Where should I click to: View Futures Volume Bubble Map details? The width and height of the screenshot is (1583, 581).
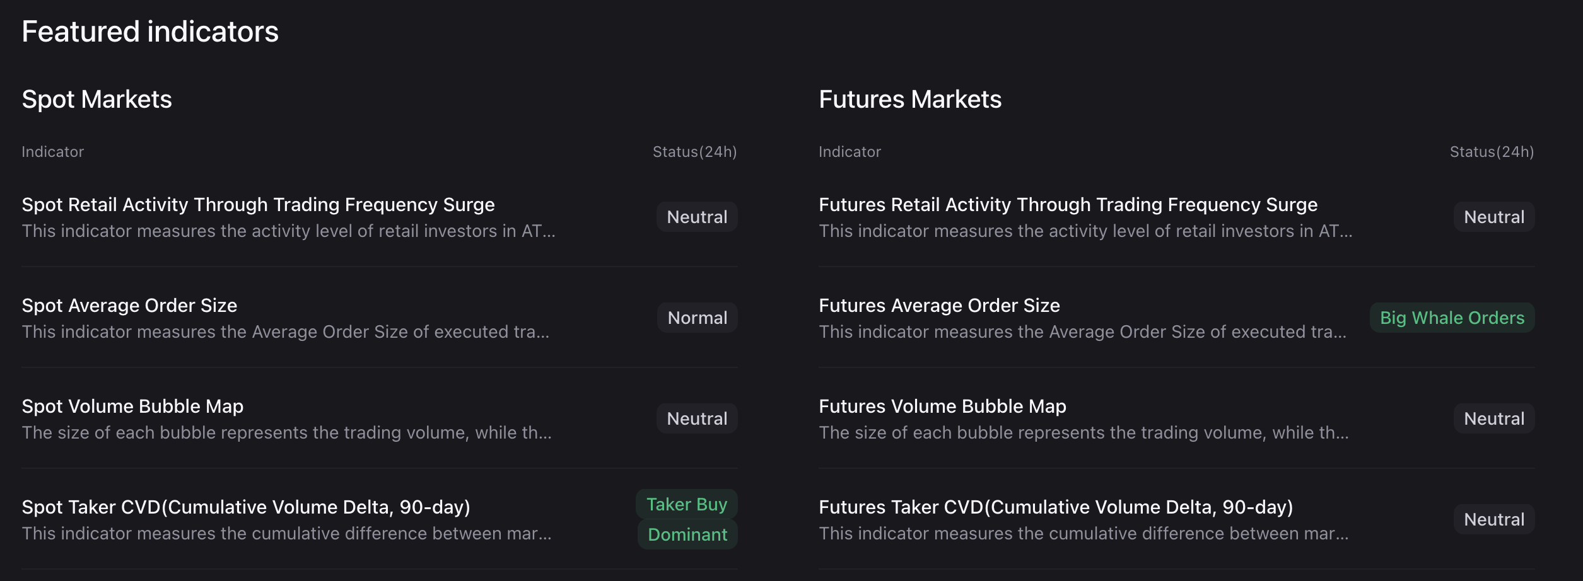942,406
